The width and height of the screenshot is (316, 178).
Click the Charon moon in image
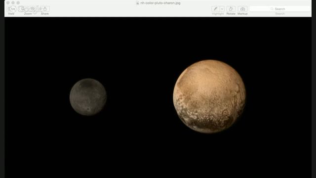[88, 97]
